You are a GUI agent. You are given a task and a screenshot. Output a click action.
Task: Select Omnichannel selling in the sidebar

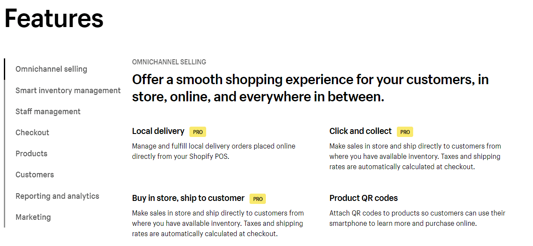click(51, 69)
